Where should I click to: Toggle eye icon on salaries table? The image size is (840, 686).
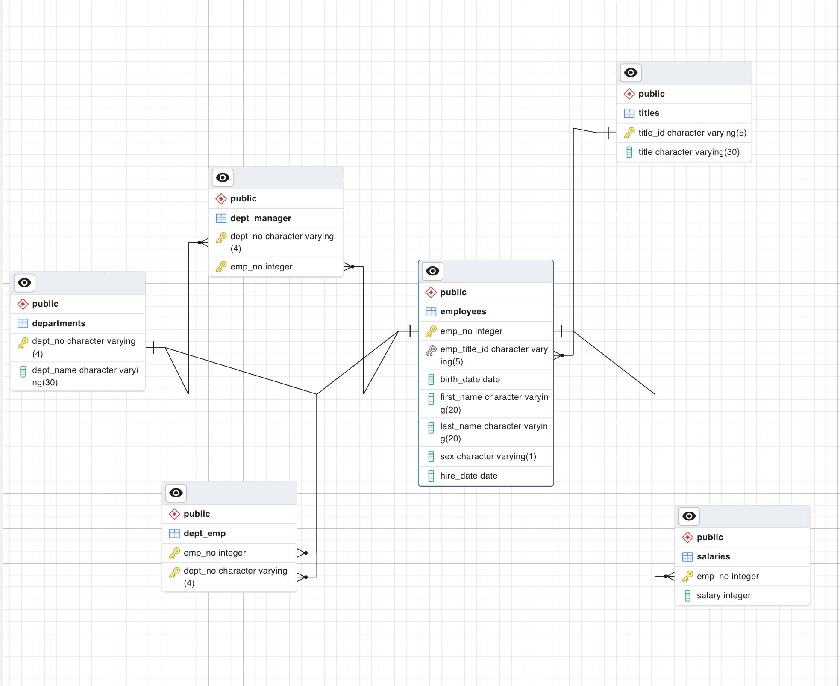pos(689,516)
